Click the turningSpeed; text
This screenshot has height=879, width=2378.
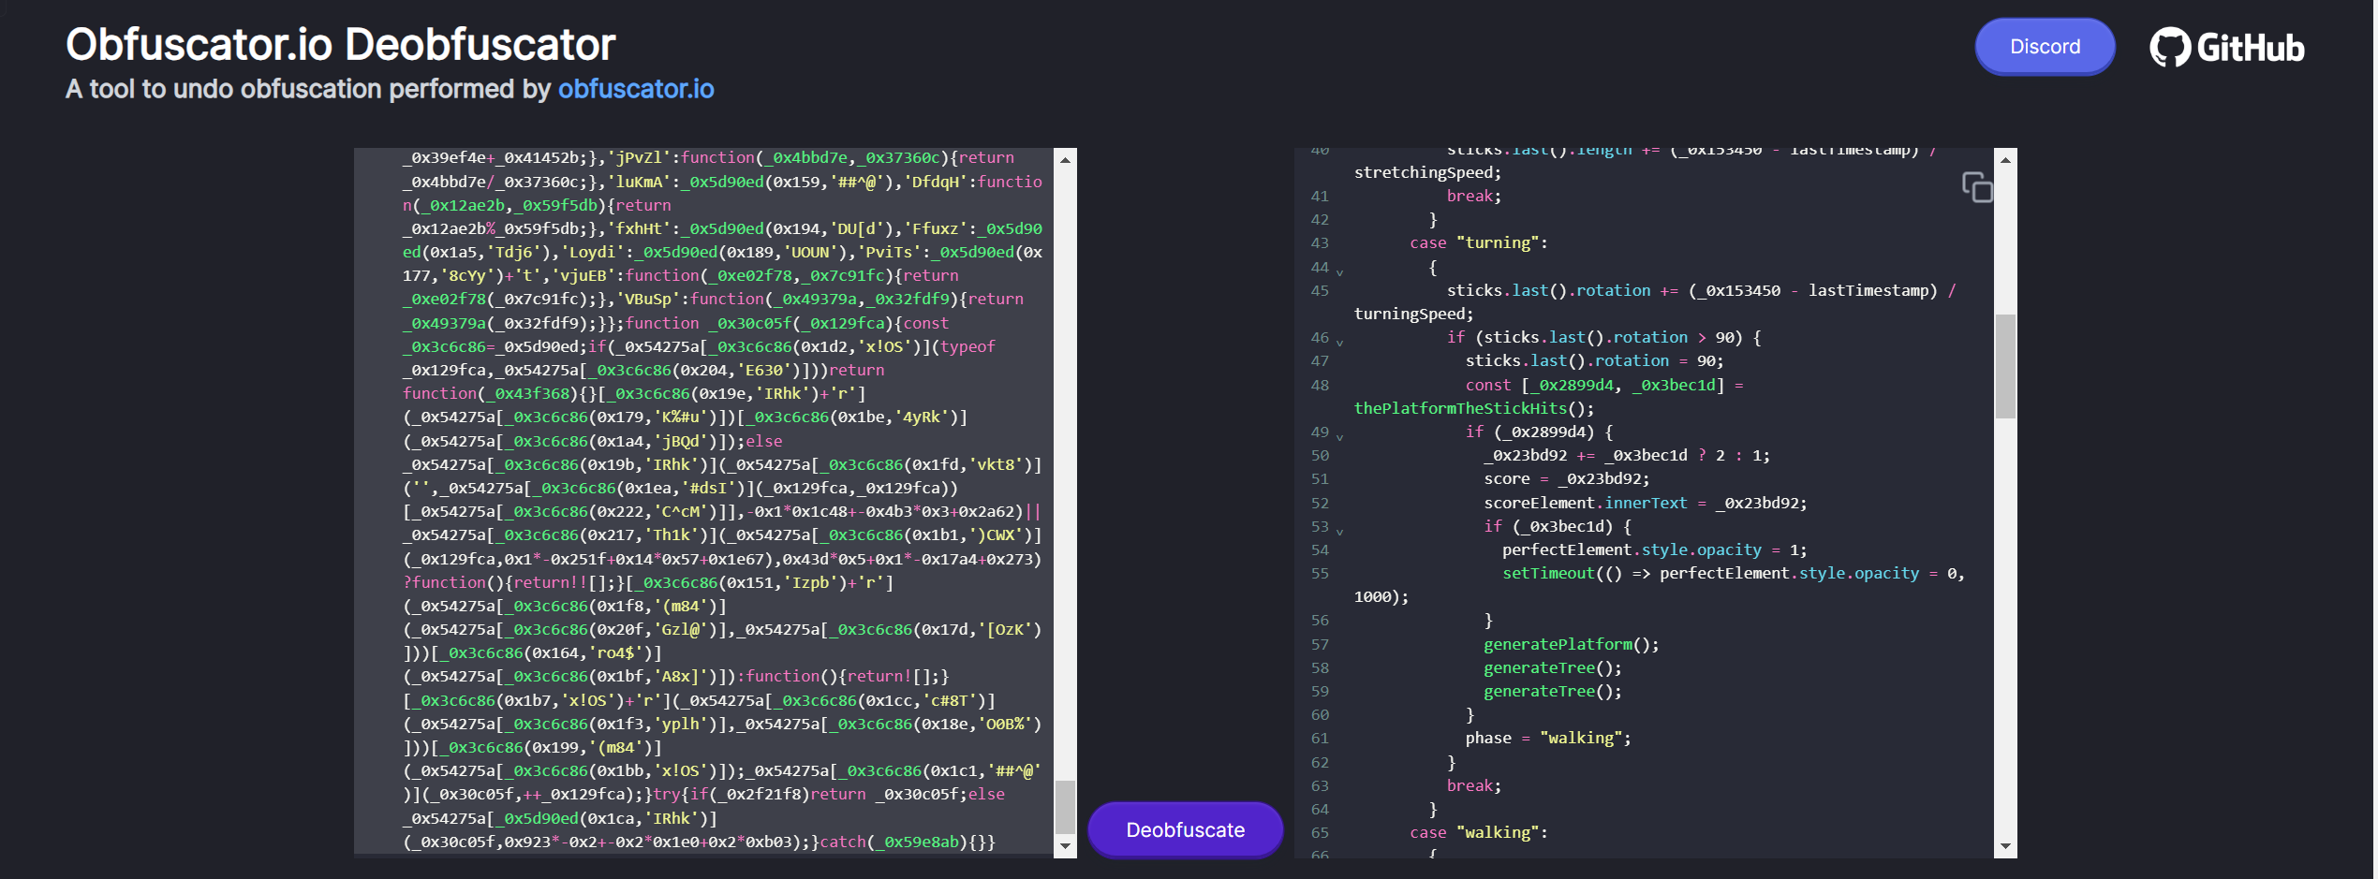point(1414,314)
